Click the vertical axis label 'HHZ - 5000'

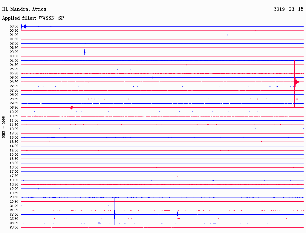[4, 127]
